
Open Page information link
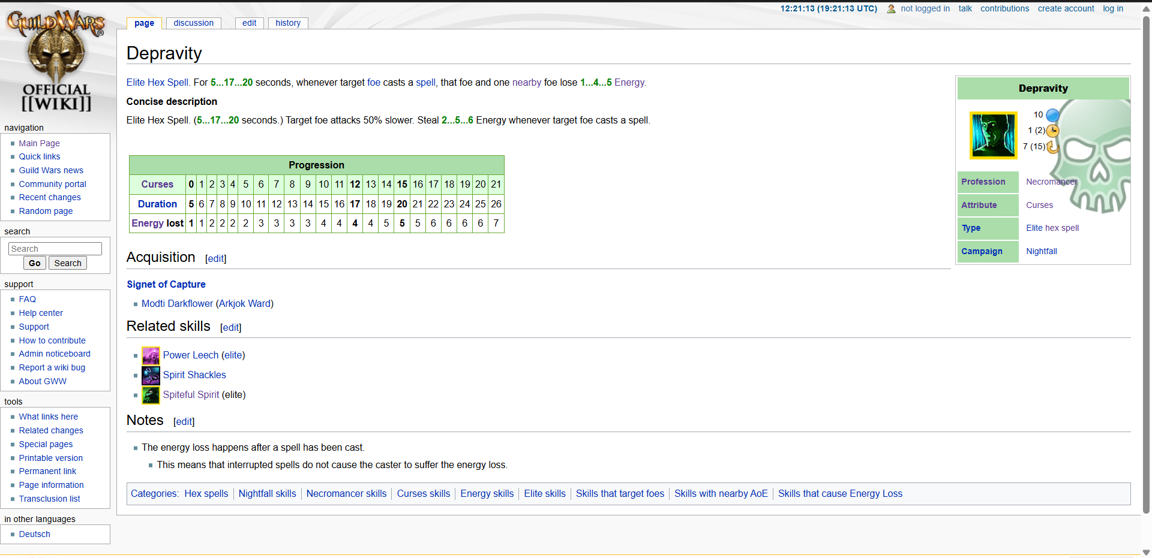51,485
